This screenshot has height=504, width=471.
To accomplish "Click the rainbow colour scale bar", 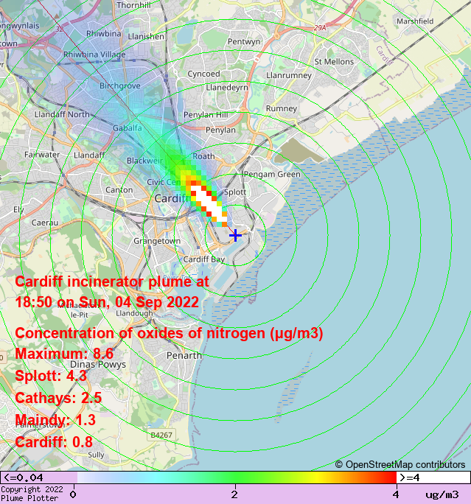I will coord(237,477).
